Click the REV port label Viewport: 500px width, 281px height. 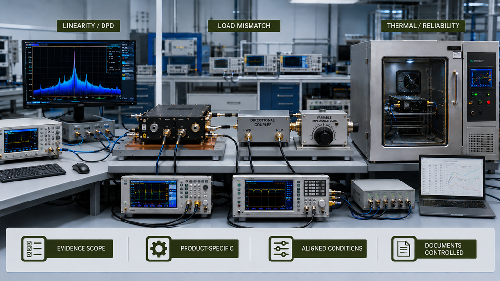coord(279,130)
